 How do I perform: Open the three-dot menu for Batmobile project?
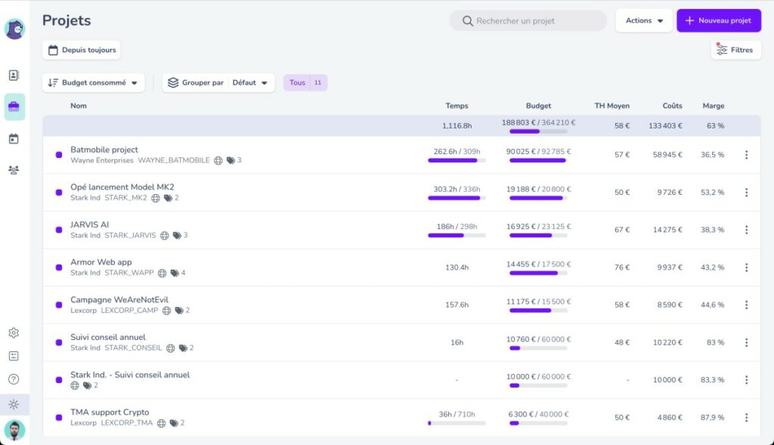click(746, 155)
